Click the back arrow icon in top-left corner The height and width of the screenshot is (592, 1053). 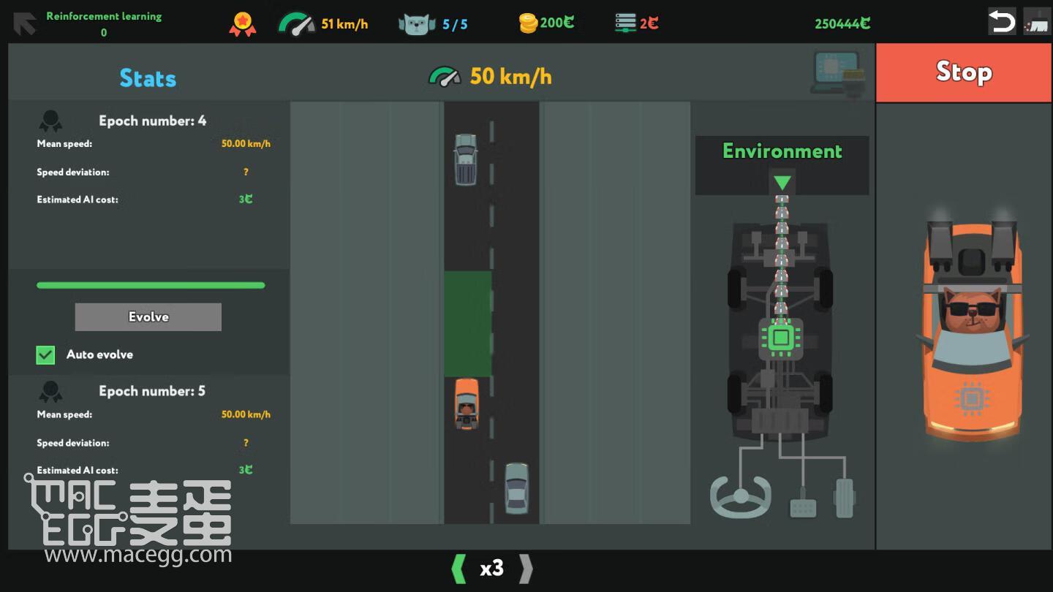coord(24,23)
